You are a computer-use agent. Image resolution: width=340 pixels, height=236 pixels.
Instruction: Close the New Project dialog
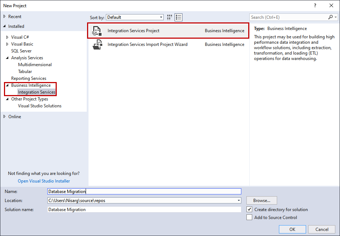(331, 6)
